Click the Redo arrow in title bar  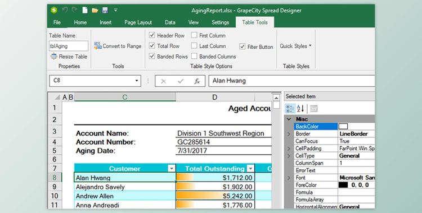click(x=74, y=10)
